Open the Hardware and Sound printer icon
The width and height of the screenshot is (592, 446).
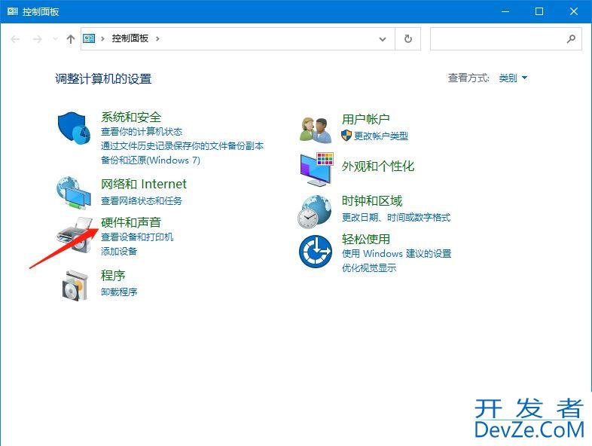(x=75, y=235)
